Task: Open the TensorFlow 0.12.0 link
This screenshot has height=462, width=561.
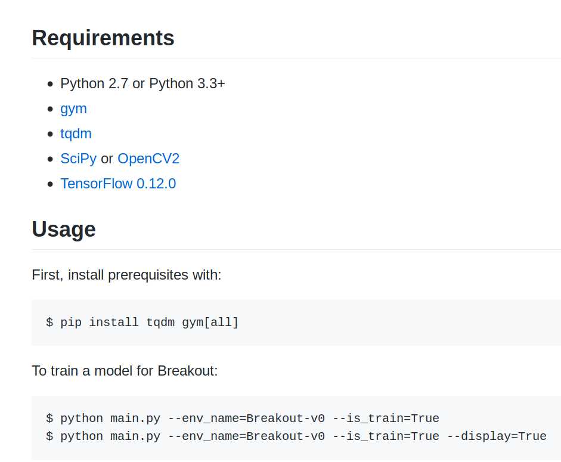Action: pyautogui.click(x=118, y=184)
